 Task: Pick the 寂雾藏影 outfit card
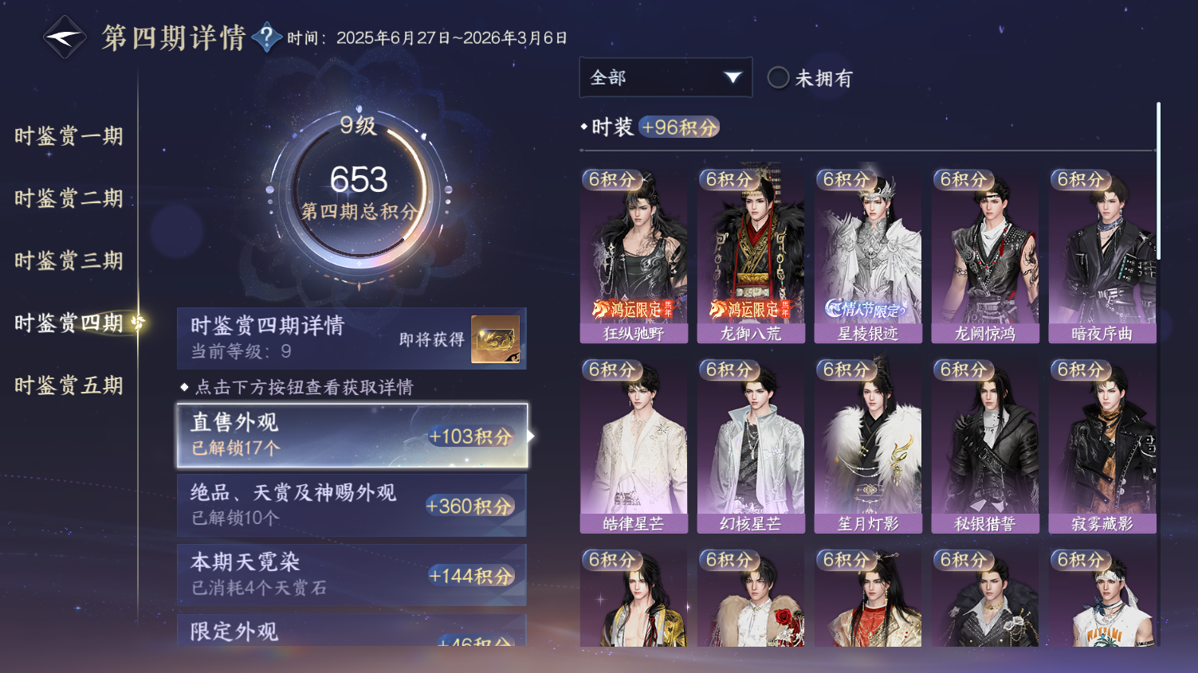(x=1102, y=446)
